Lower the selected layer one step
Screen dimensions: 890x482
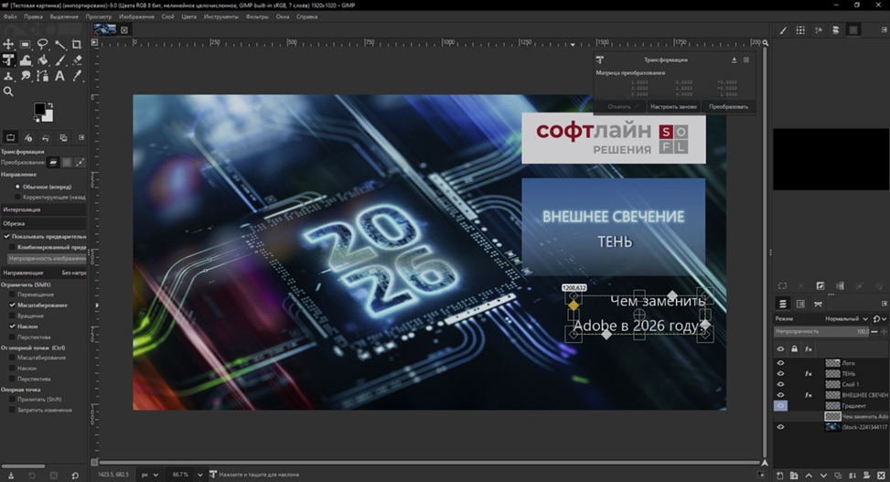[823, 476]
